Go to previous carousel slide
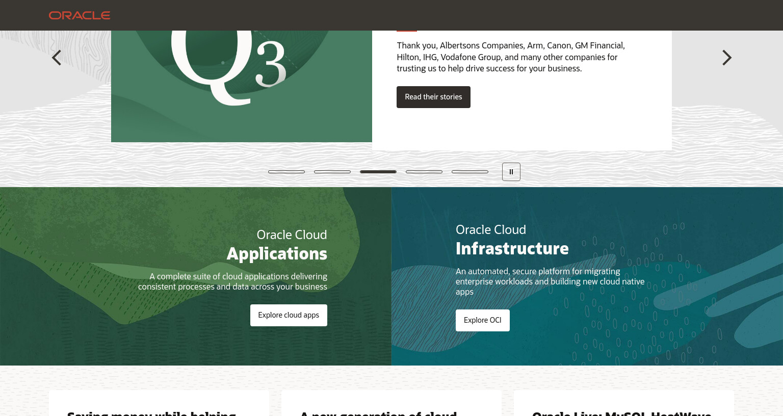This screenshot has width=783, height=416. click(x=57, y=58)
